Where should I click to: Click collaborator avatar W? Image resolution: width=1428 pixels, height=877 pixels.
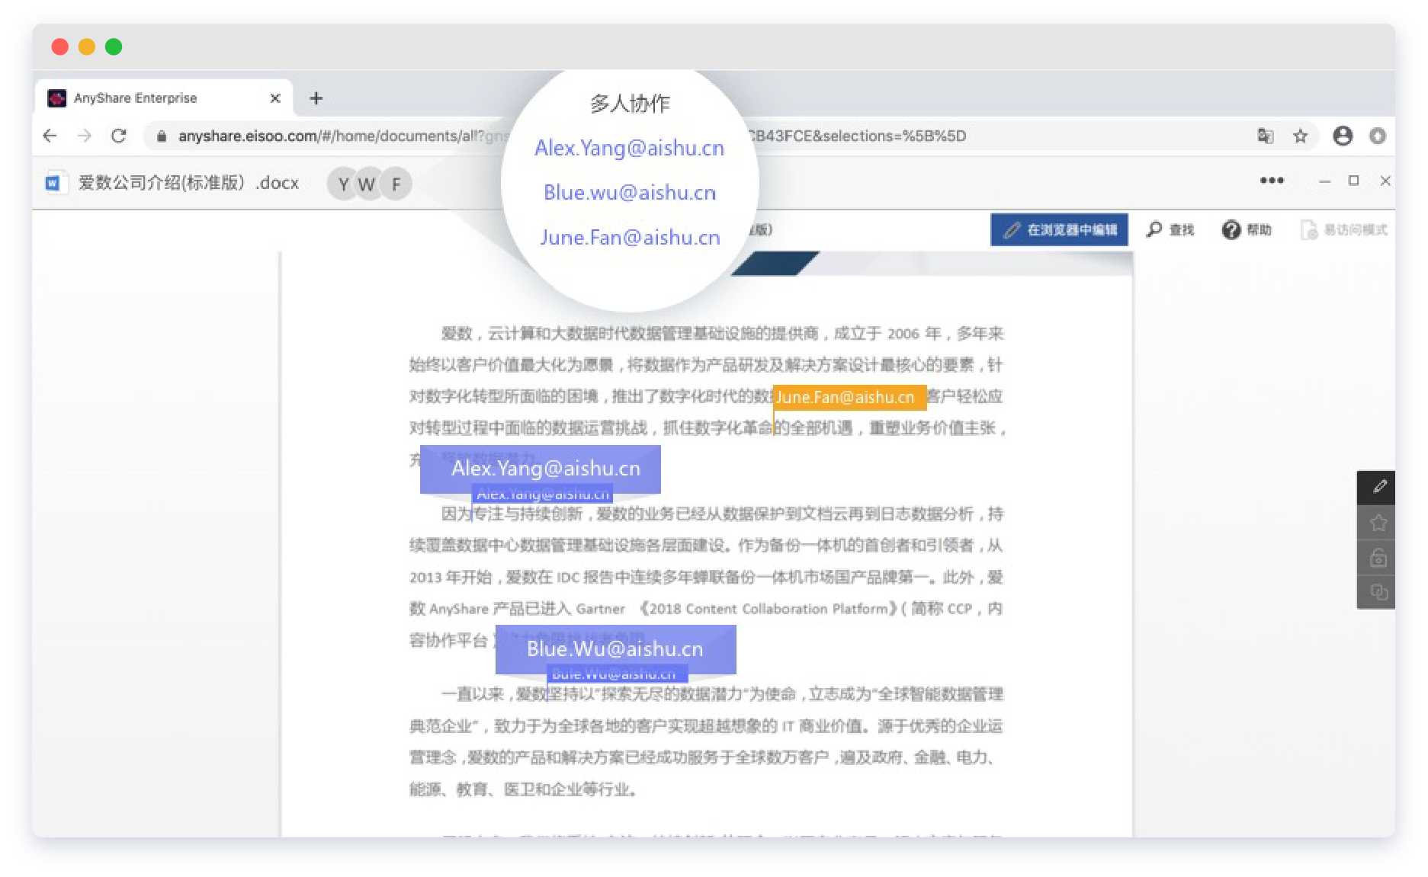pos(367,184)
